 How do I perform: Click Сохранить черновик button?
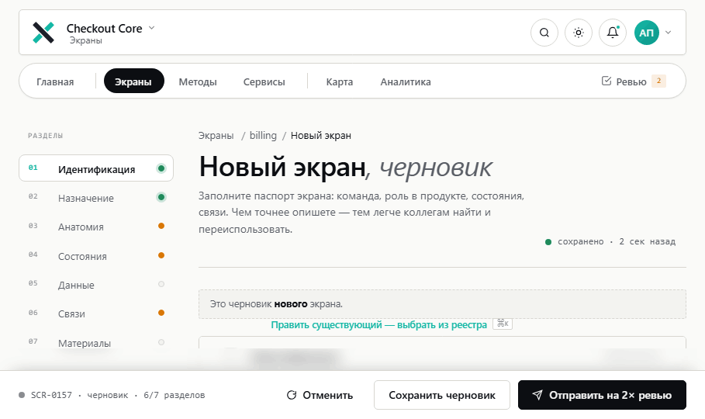(x=441, y=395)
